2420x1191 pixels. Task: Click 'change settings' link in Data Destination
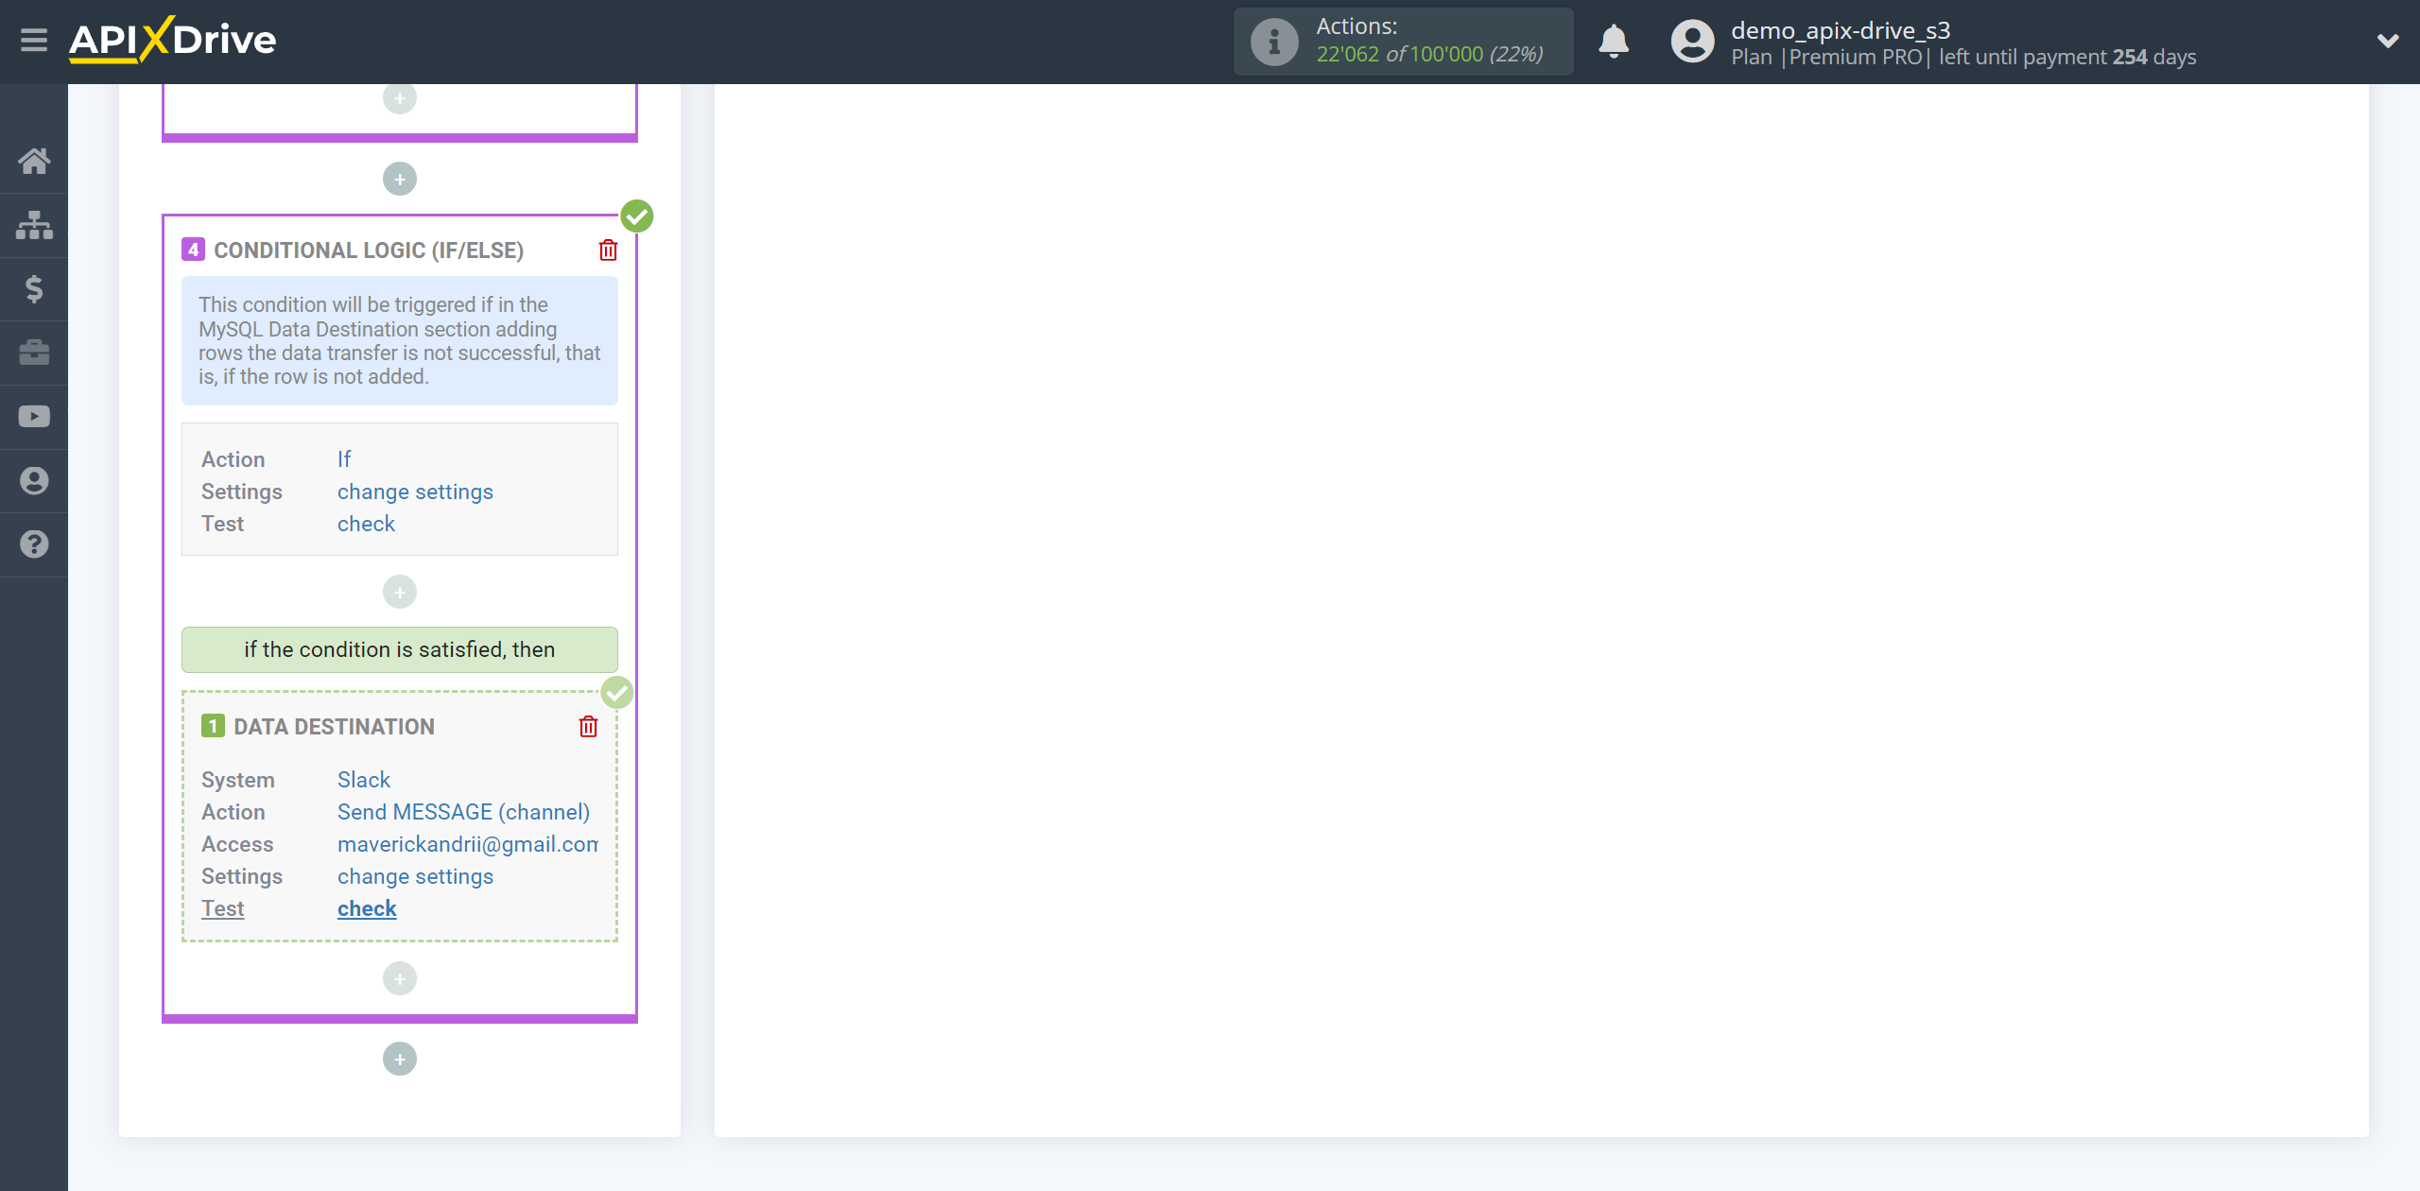414,874
